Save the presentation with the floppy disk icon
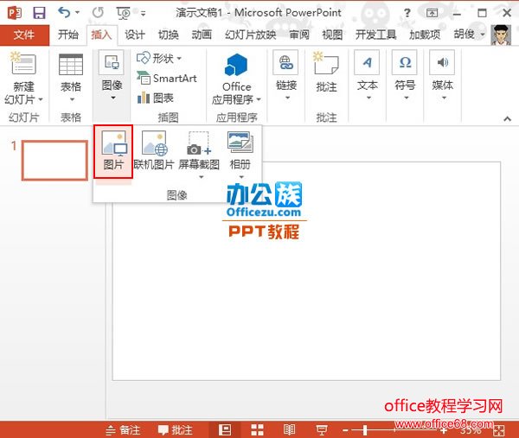 click(39, 13)
